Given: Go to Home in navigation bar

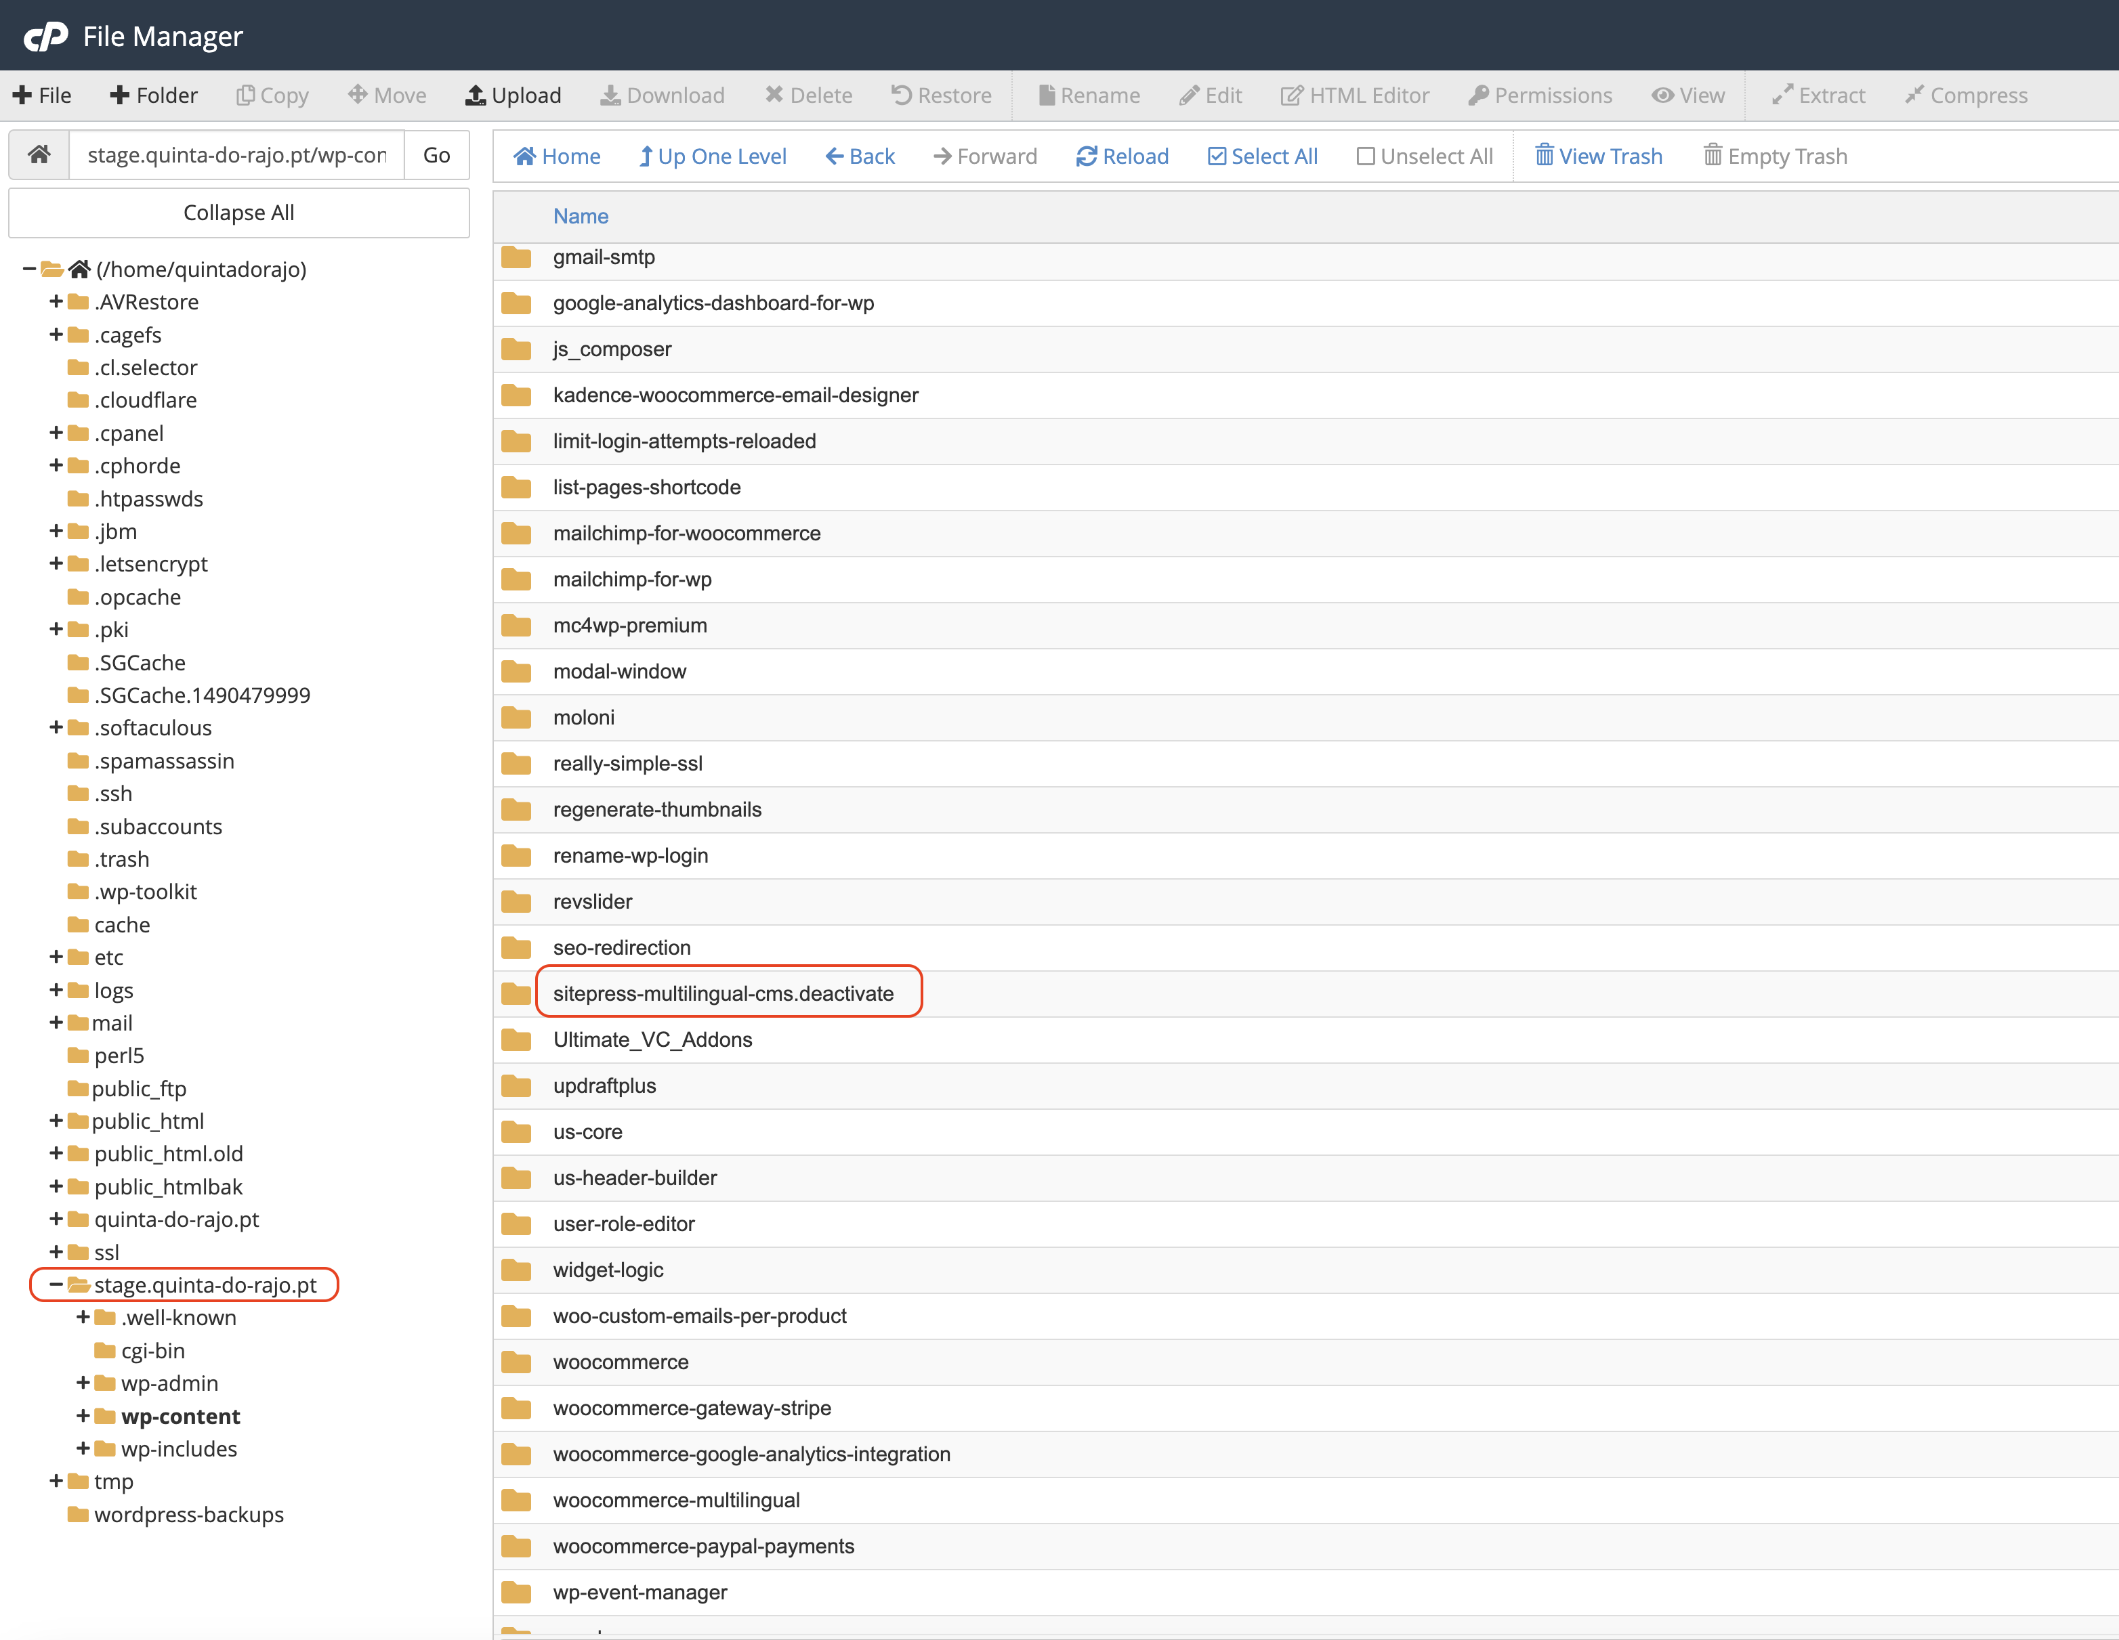Looking at the screenshot, I should (557, 156).
